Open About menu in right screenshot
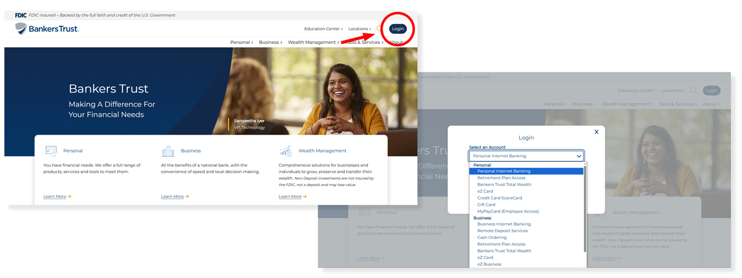This screenshot has height=278, width=742. pyautogui.click(x=711, y=104)
